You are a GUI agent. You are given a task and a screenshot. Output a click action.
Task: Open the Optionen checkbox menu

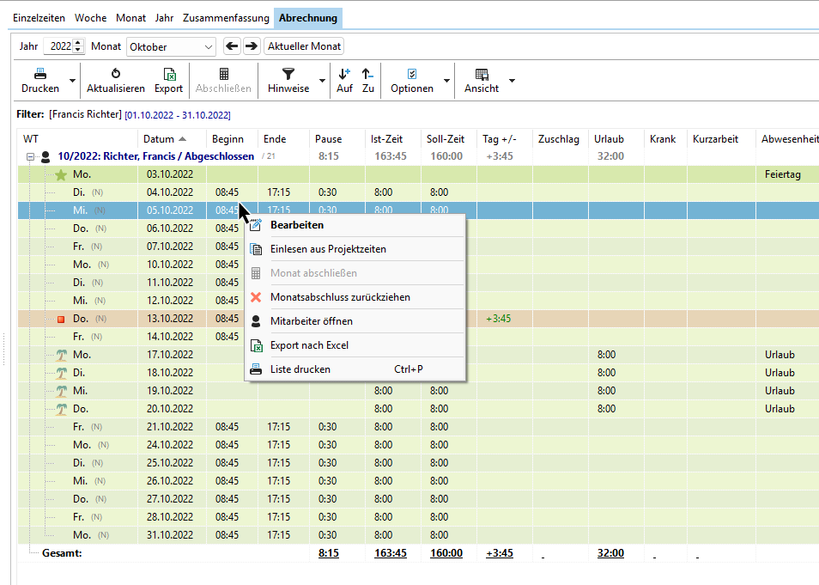[412, 74]
